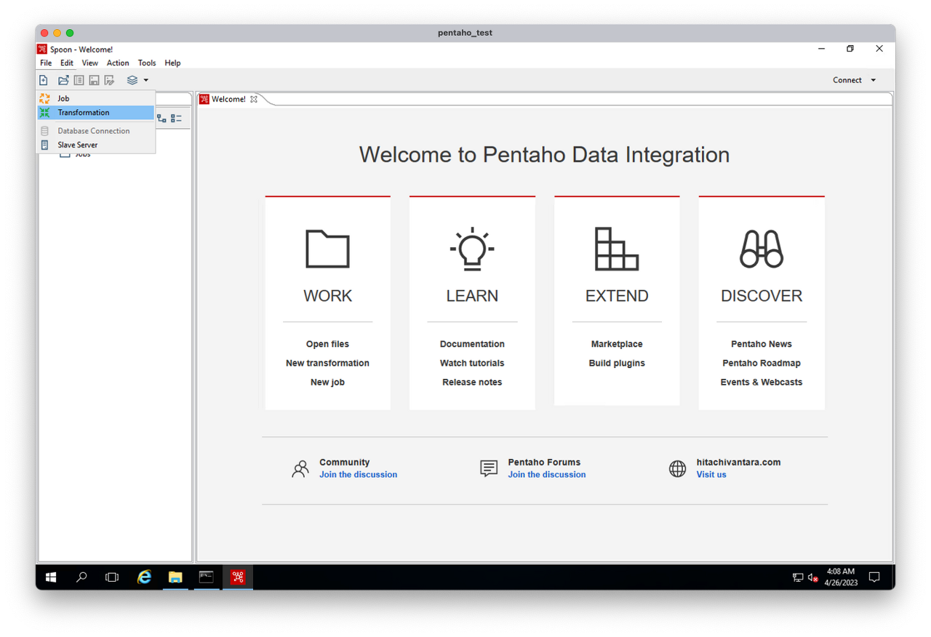Click the New transformation link
The height and width of the screenshot is (637, 931).
coord(327,363)
